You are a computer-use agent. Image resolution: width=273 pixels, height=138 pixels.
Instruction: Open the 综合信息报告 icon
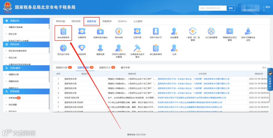click(63, 33)
